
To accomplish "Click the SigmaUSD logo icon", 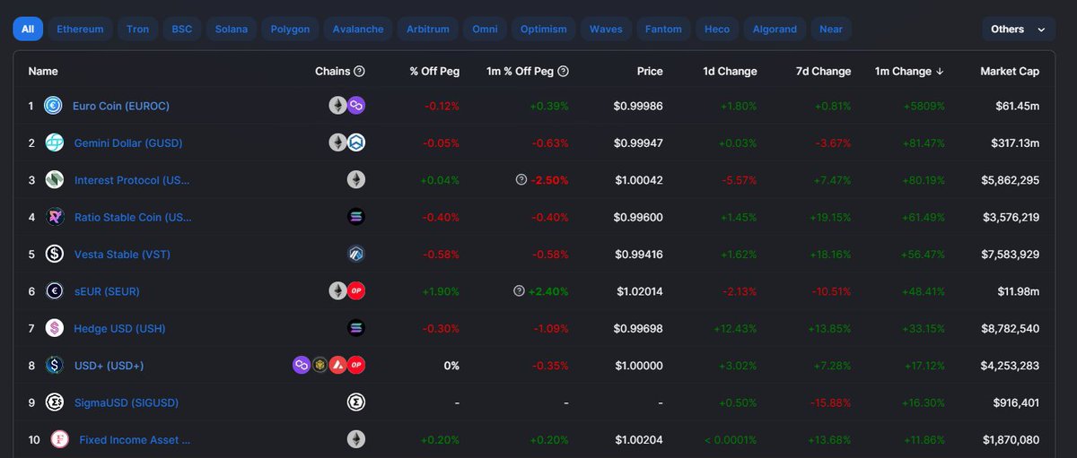I will pos(55,402).
